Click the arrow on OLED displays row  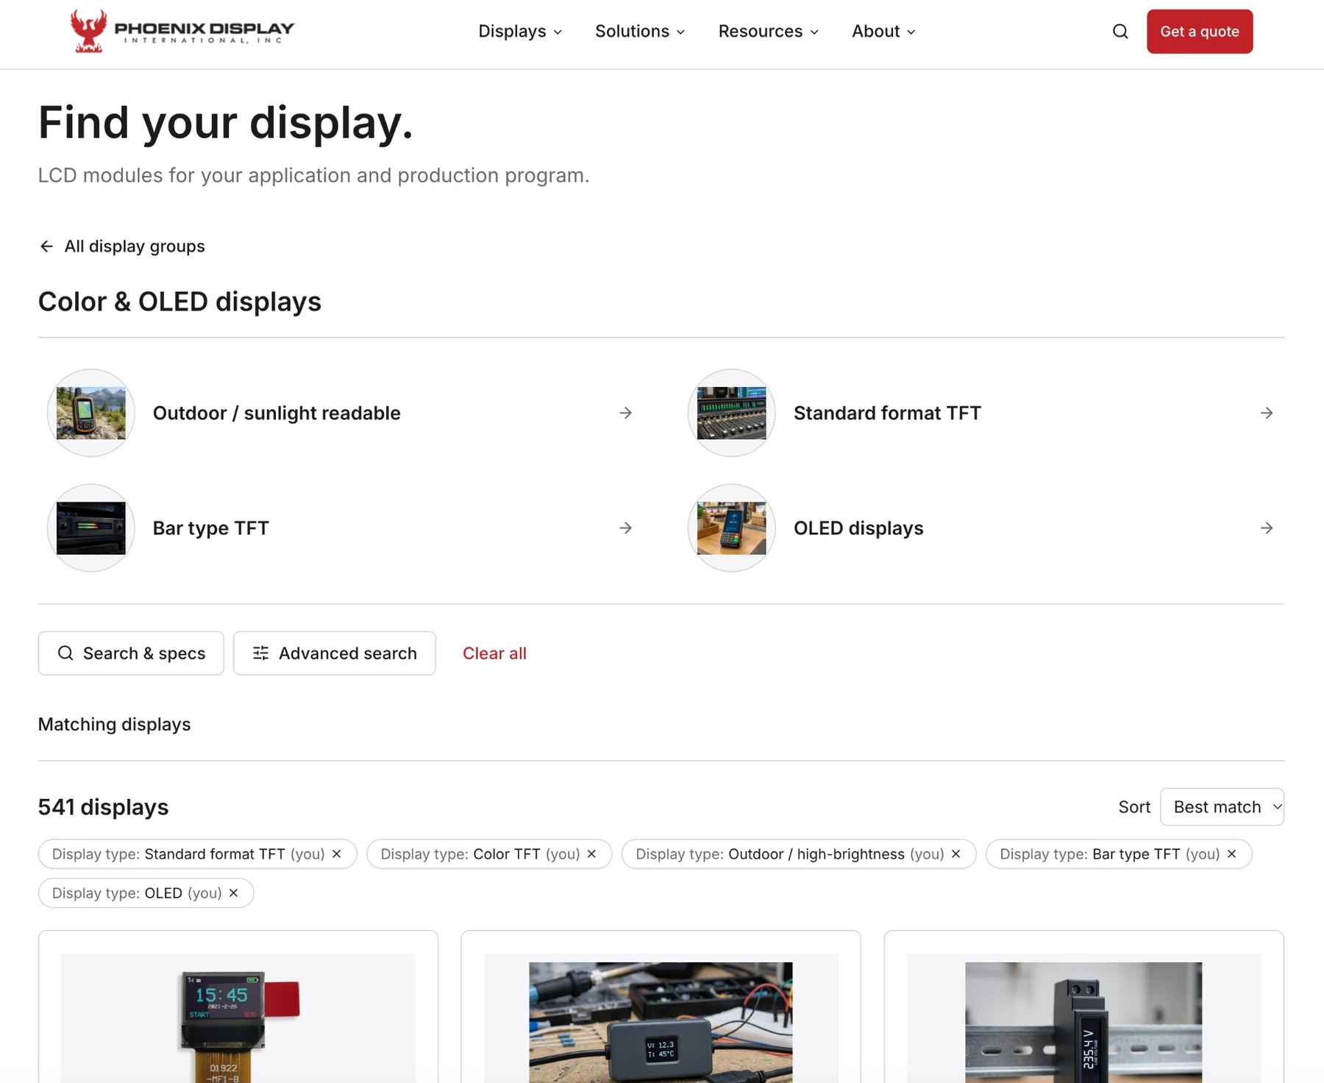pyautogui.click(x=1267, y=528)
